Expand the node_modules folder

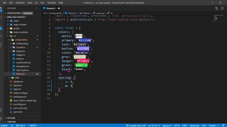(x=21, y=32)
